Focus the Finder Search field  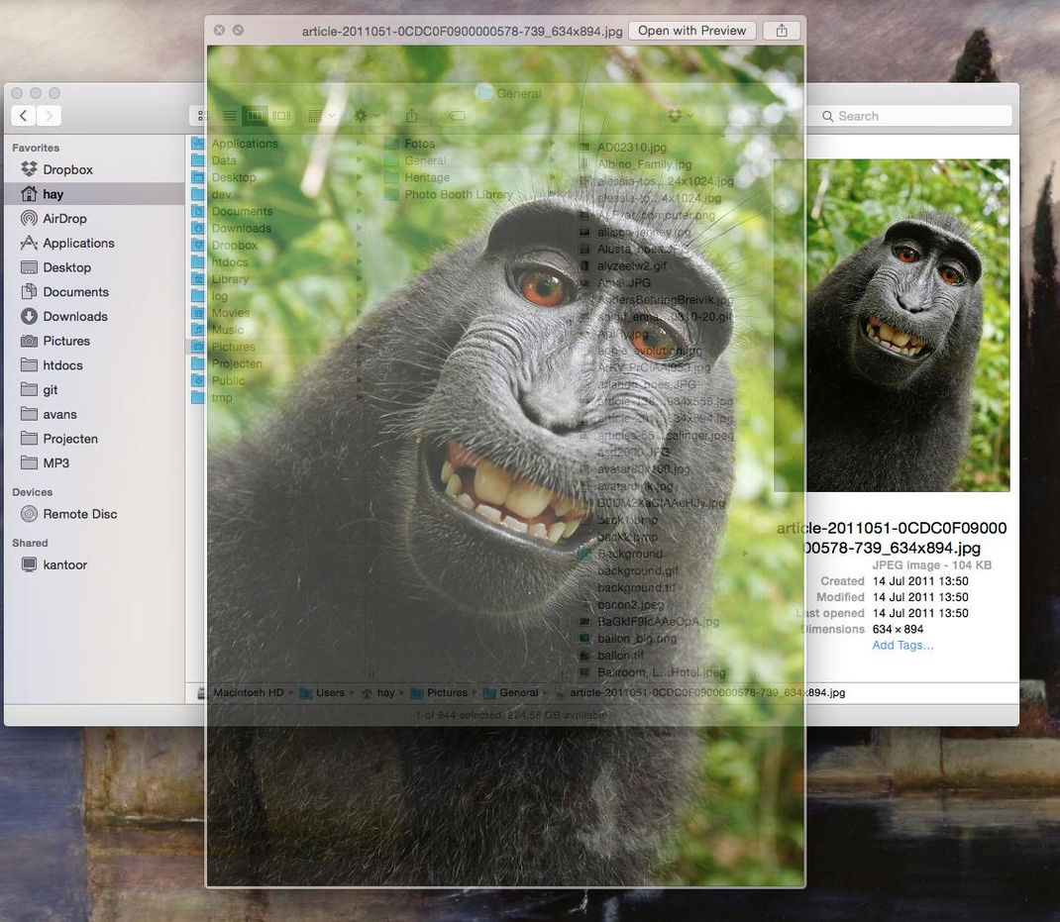pyautogui.click(x=910, y=116)
